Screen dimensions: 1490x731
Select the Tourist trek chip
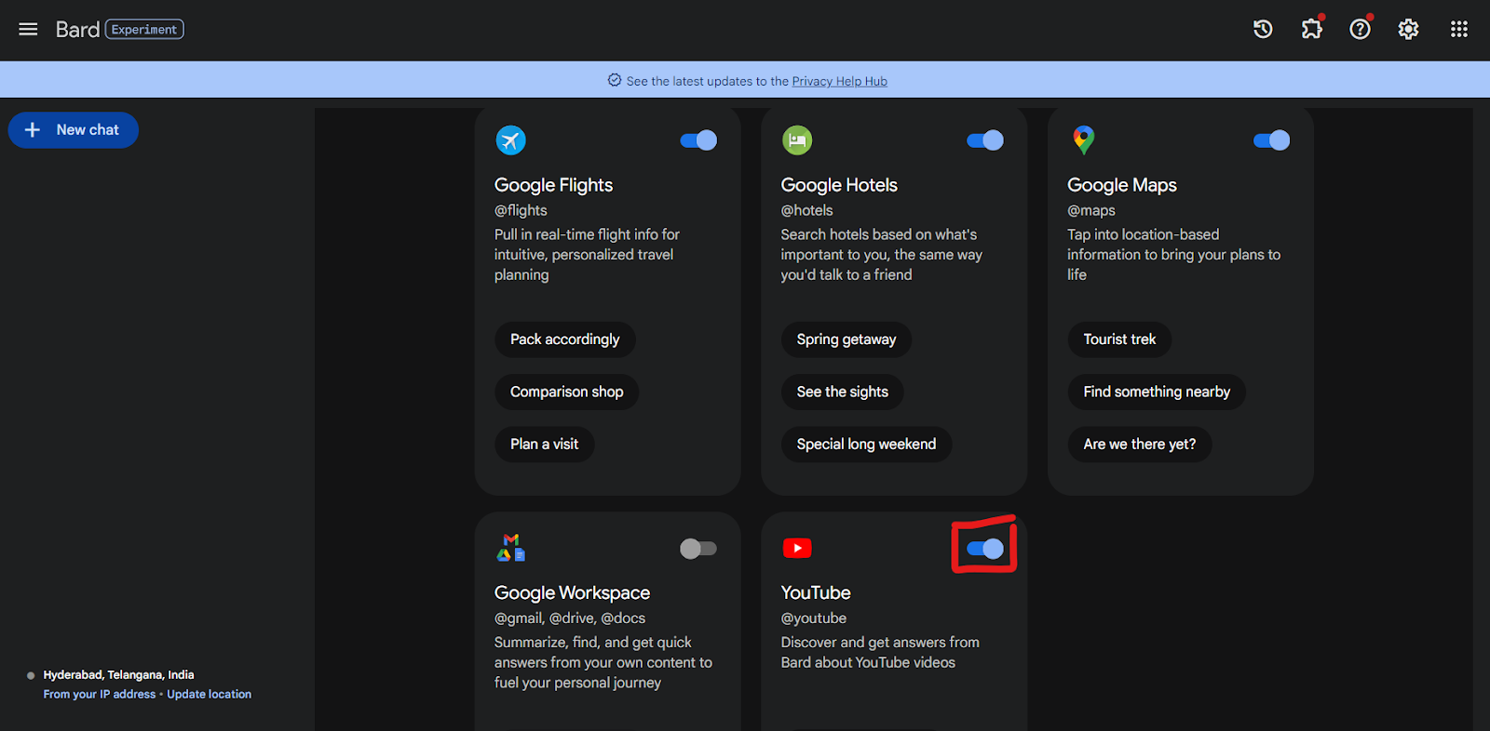point(1119,339)
